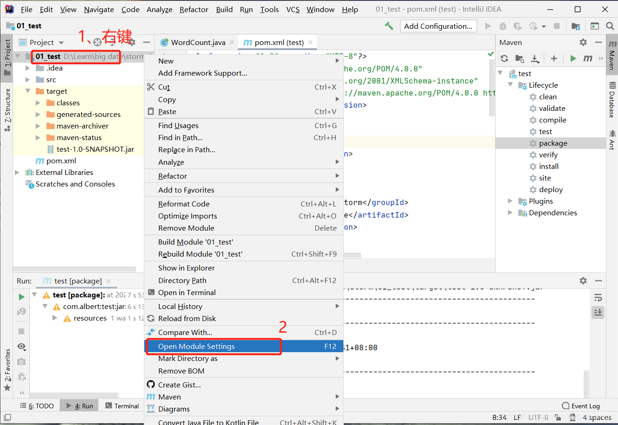Expand Maven Dependencies node
The width and height of the screenshot is (618, 425).
[510, 212]
